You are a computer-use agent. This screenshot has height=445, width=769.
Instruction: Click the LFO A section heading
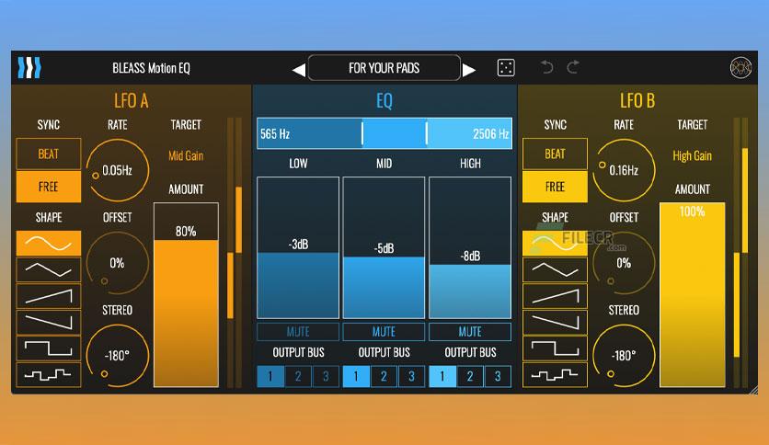(x=131, y=100)
